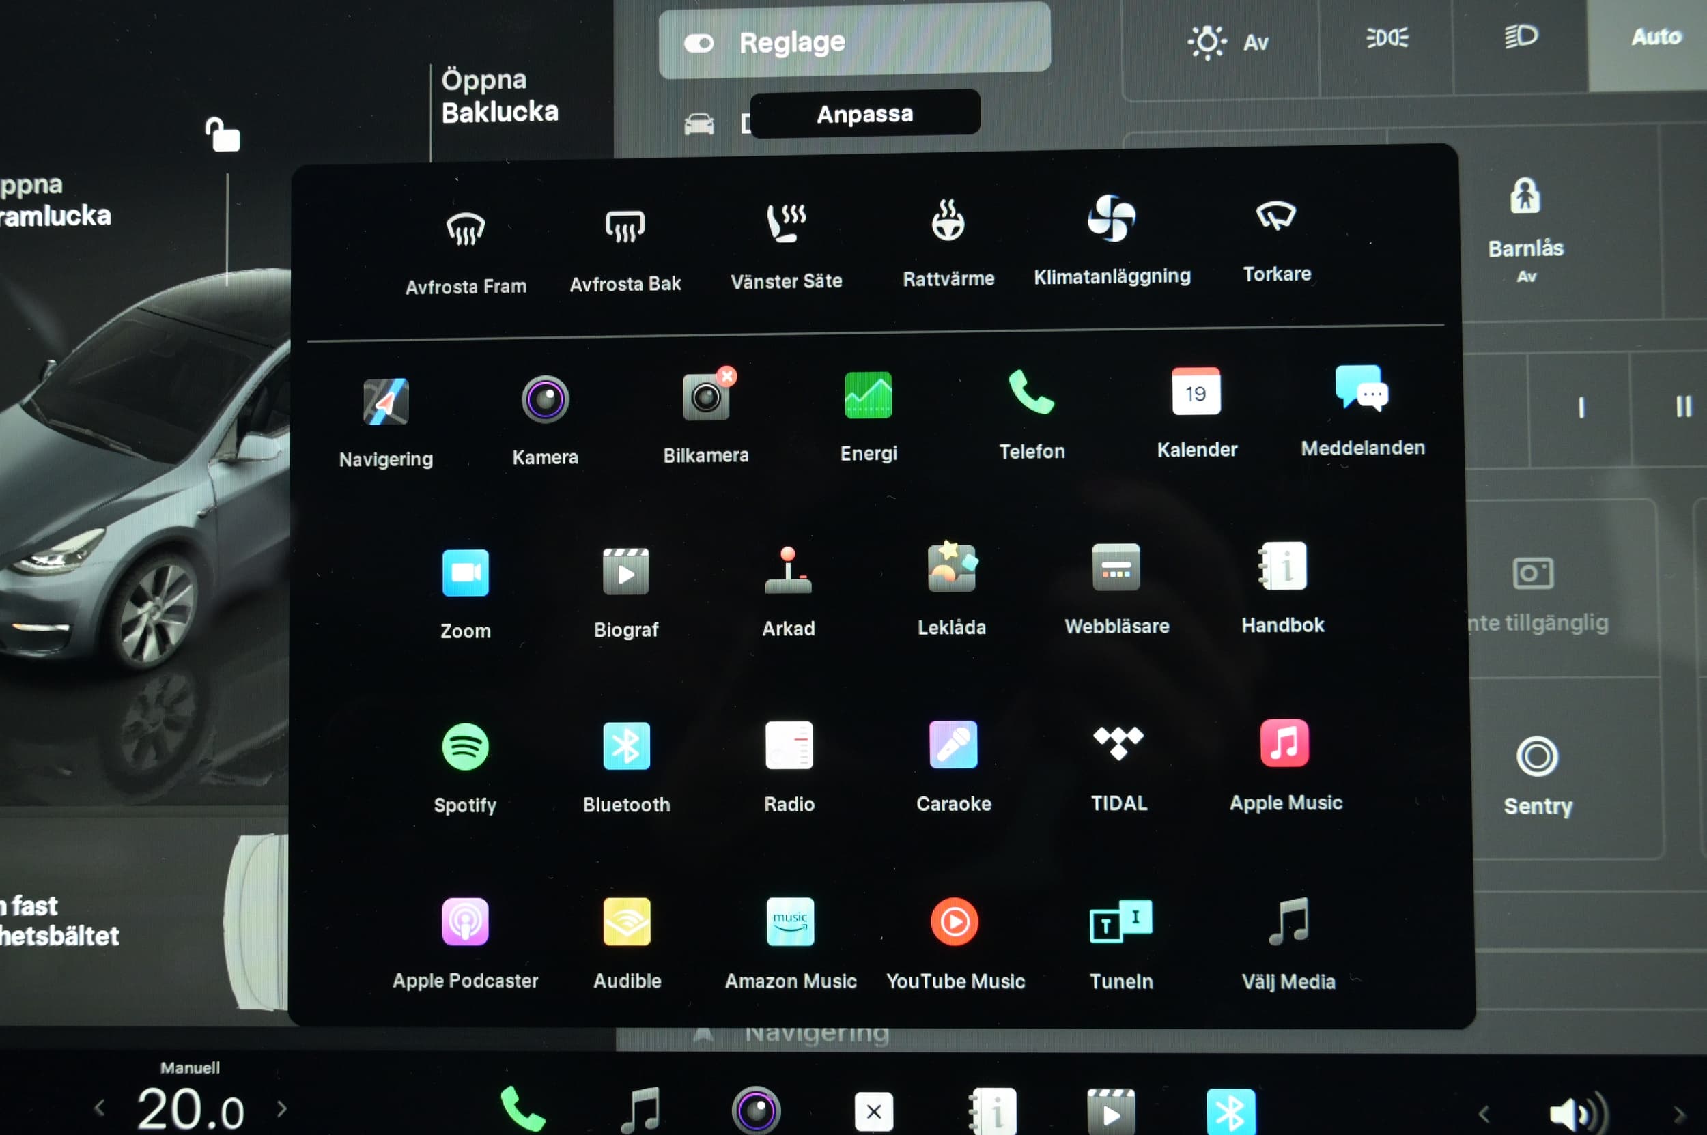Viewport: 1707px width, 1135px height.
Task: Open Klimatanläggning climate controls
Action: point(1112,240)
